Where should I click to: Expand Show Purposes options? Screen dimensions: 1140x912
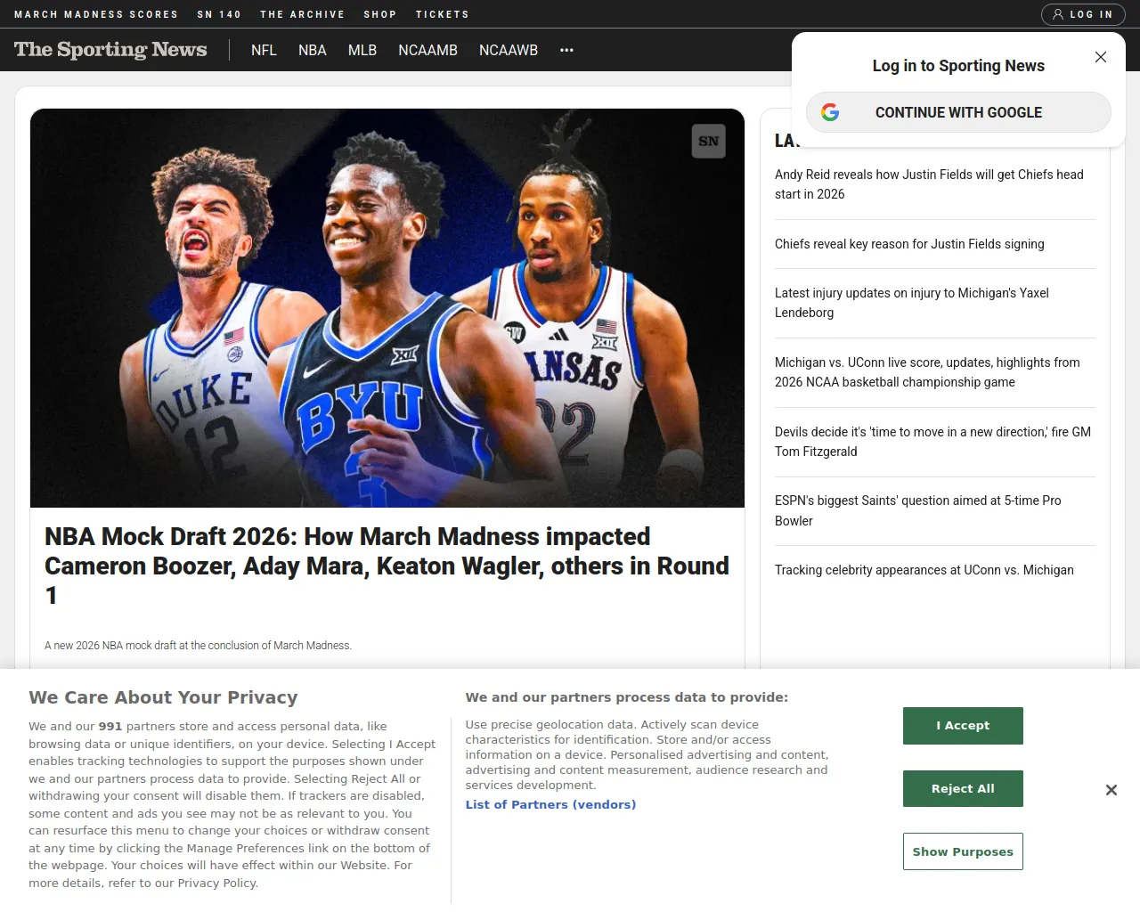coord(962,851)
